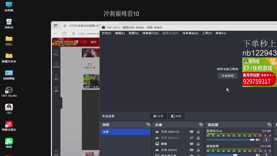The image size is (277, 156).
Task: Click the browser back arrow
Action: (56, 33)
